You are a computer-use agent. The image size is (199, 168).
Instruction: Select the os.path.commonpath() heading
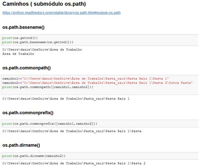[x=26, y=68]
